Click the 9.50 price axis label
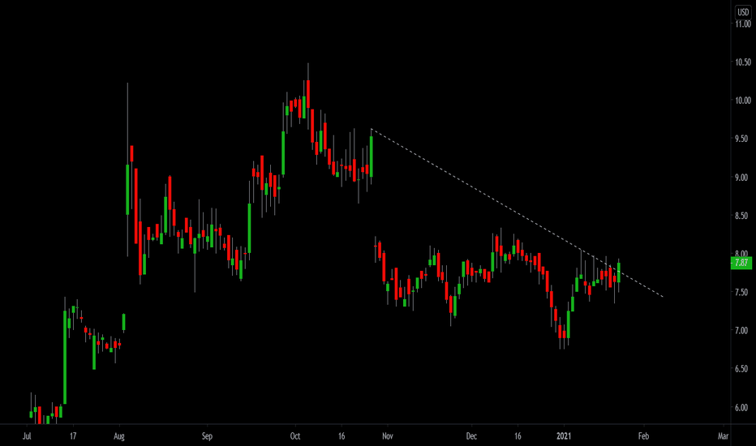Viewport: 756px width, 446px height. 741,139
